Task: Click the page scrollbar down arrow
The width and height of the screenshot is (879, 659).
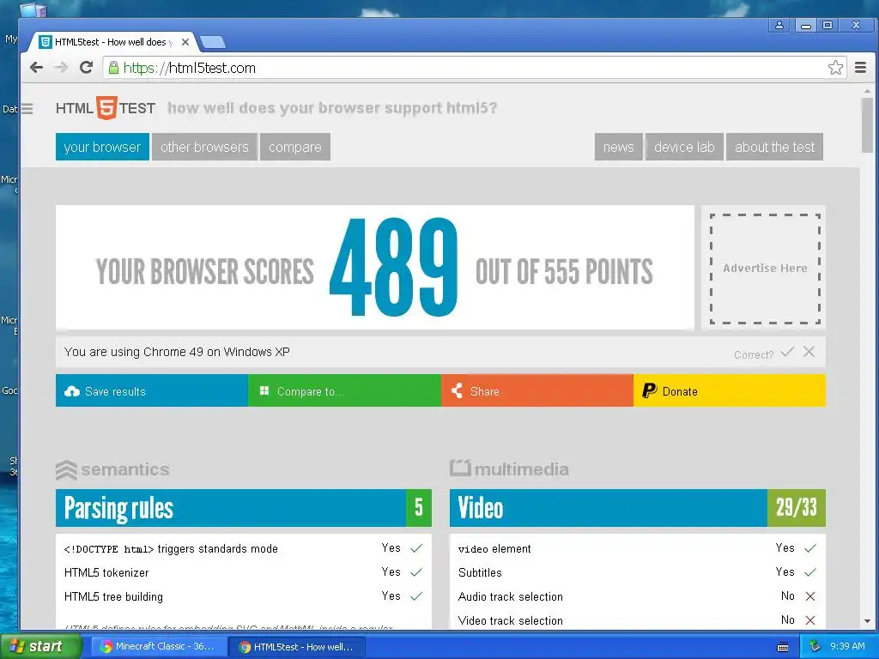Action: pos(867,621)
